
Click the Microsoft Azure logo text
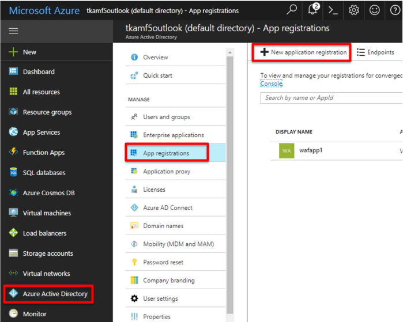tap(44, 10)
